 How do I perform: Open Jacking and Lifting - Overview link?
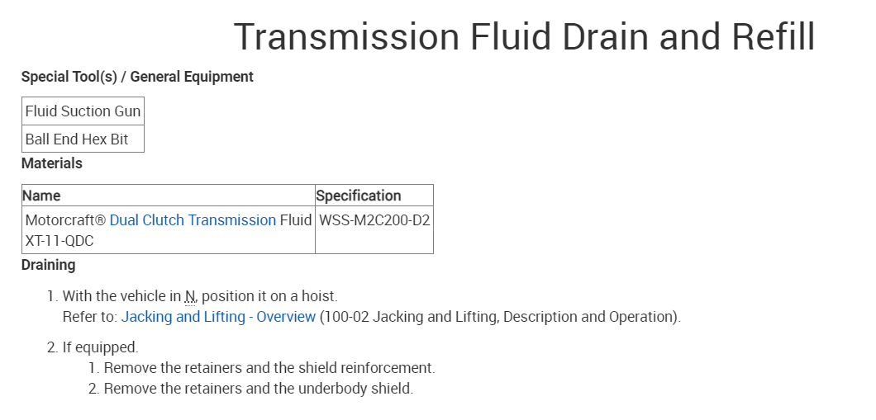[218, 317]
